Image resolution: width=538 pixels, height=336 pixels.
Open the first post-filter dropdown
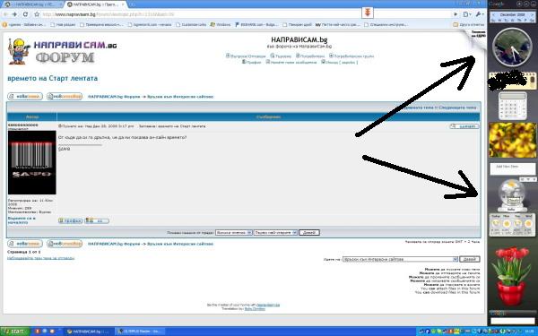click(234, 232)
